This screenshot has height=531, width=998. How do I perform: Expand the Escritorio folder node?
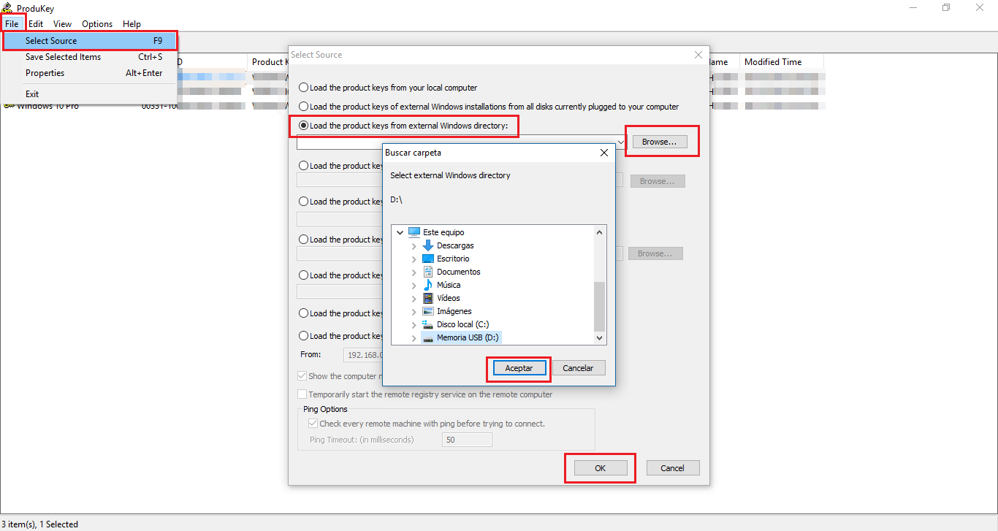pyautogui.click(x=414, y=259)
